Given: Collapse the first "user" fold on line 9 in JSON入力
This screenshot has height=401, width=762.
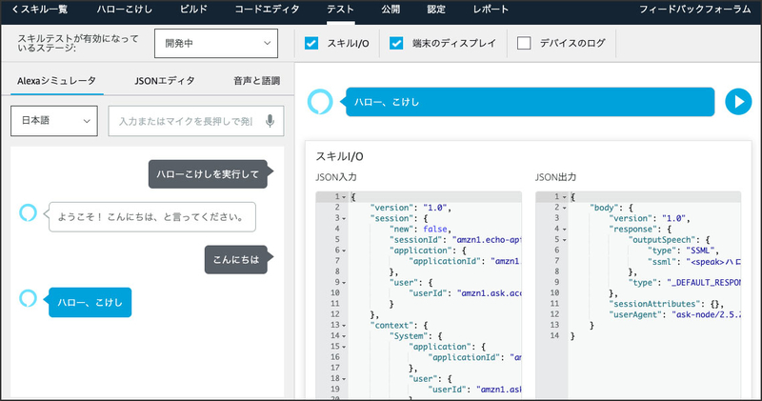Looking at the screenshot, I should pos(344,282).
